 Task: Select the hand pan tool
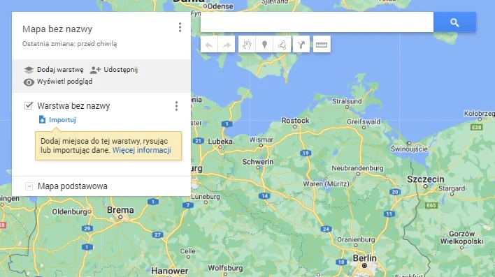247,45
